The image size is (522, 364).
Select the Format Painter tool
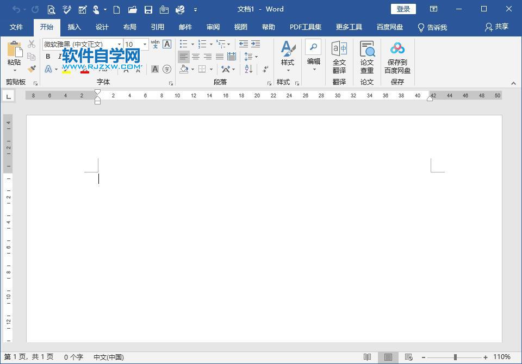point(32,70)
